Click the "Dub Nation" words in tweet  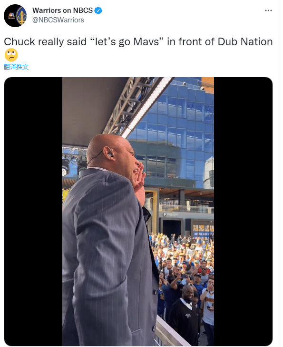245,41
